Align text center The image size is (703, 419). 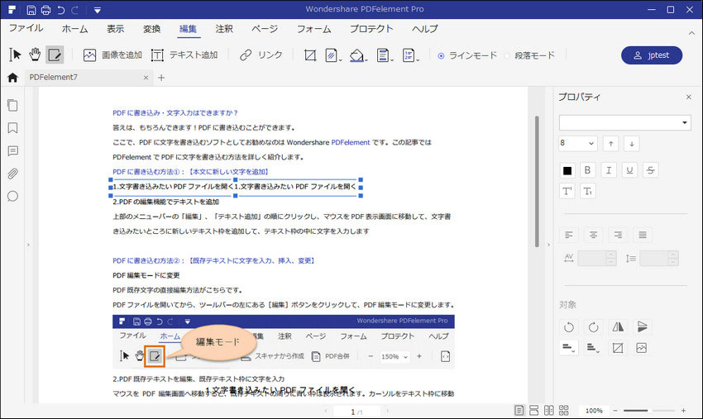click(594, 235)
